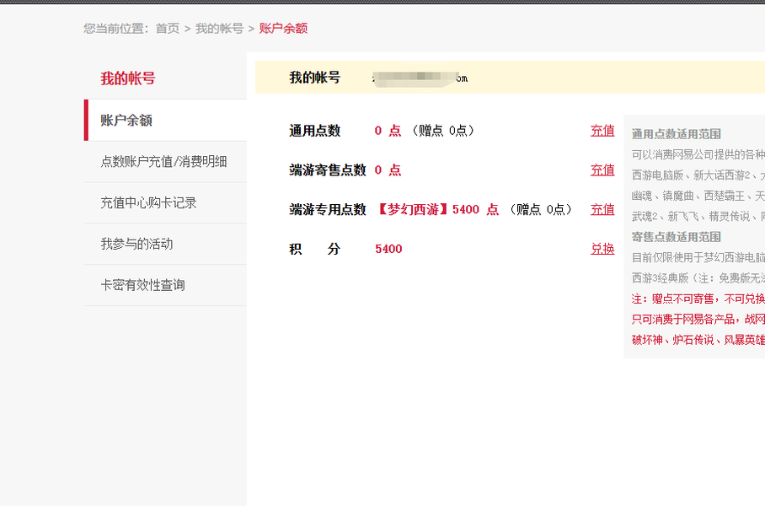Click the red 账户余额 breadcrumb text

(x=283, y=29)
